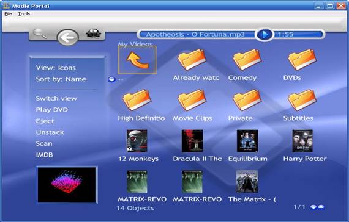Click the Equilibrium title label
This screenshot has width=349, height=222.
point(248,159)
